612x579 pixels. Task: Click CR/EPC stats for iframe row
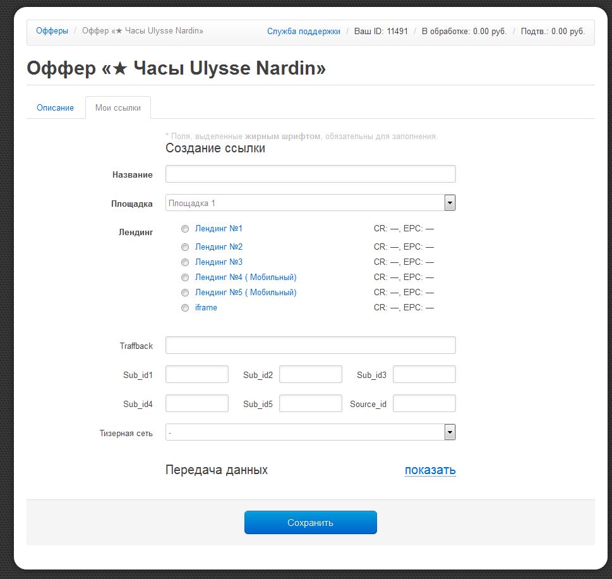click(404, 308)
